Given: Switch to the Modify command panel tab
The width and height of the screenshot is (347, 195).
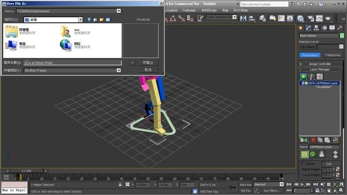Looking at the screenshot, I should tap(309, 28).
